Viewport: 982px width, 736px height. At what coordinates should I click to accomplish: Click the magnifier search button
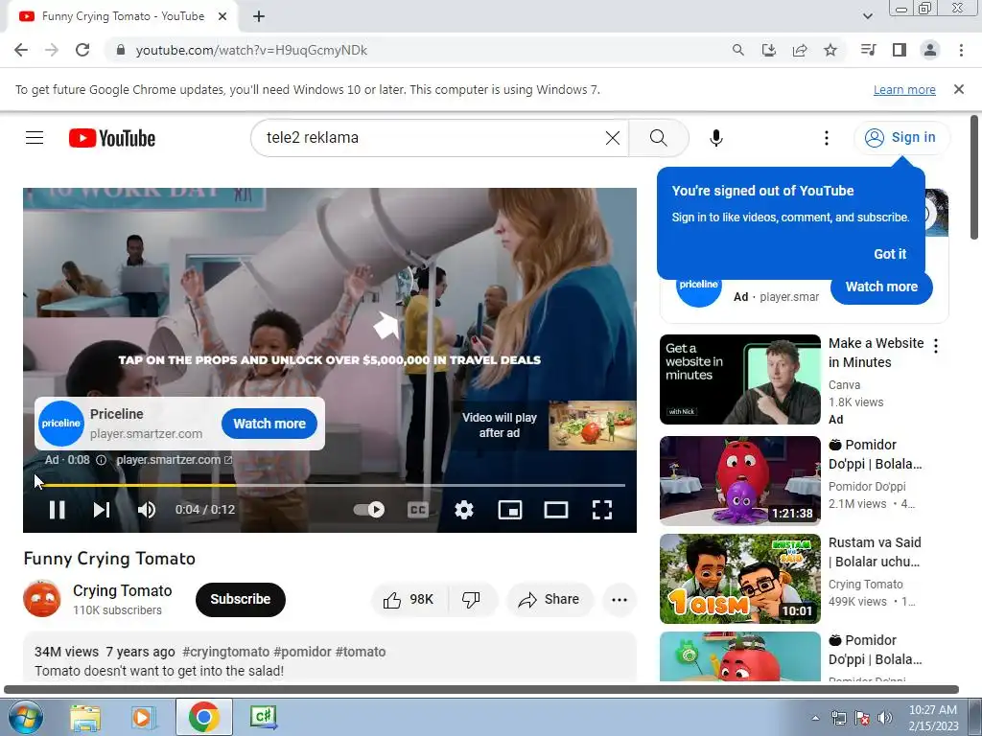pos(658,138)
